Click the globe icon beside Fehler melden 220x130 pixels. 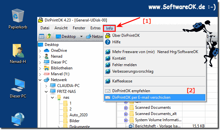pyautogui.click(x=108, y=65)
